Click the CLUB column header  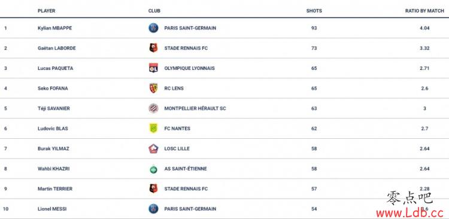point(154,11)
